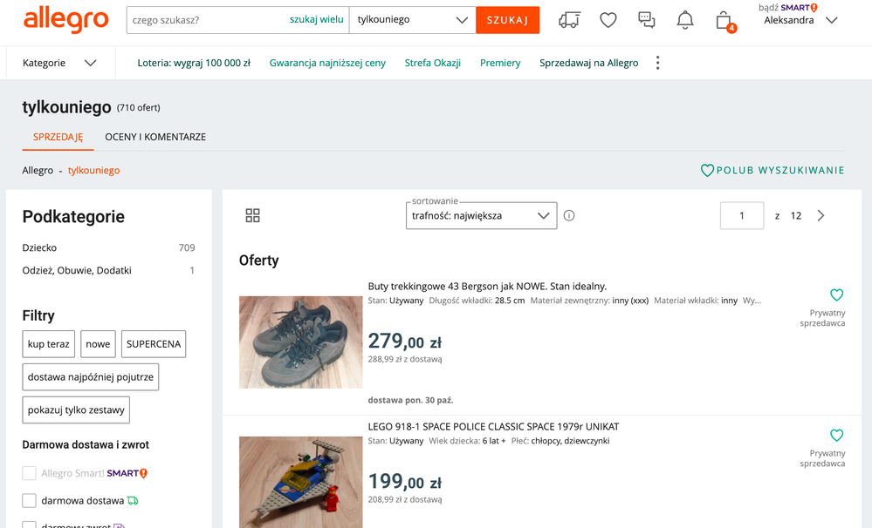The image size is (872, 528).
Task: Open Sprzedawaj na Allegro
Action: (588, 63)
